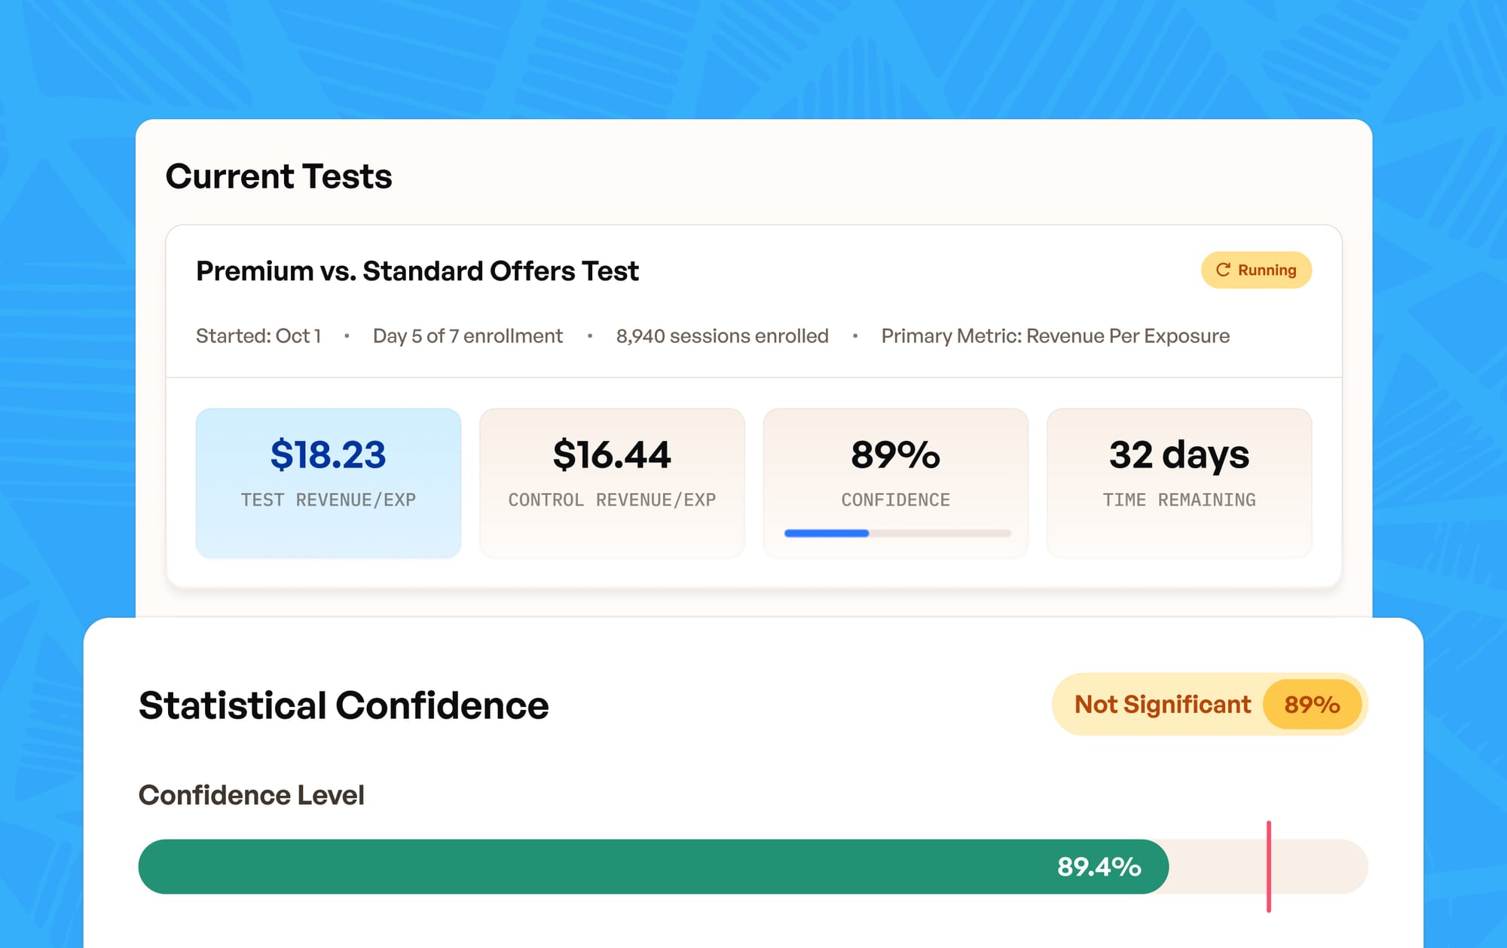Click the red significance threshold marker
Screen dimensions: 1507x948
(x=1269, y=867)
